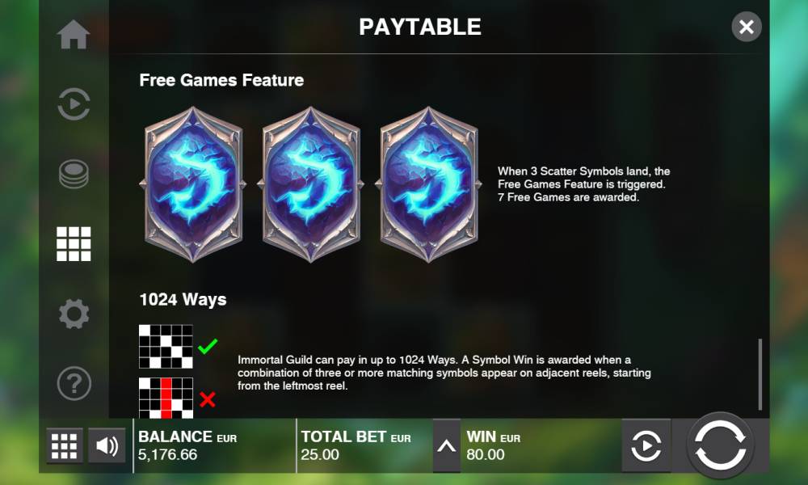Click the valid ways pattern with checkmark
The height and width of the screenshot is (485, 808).
click(166, 346)
